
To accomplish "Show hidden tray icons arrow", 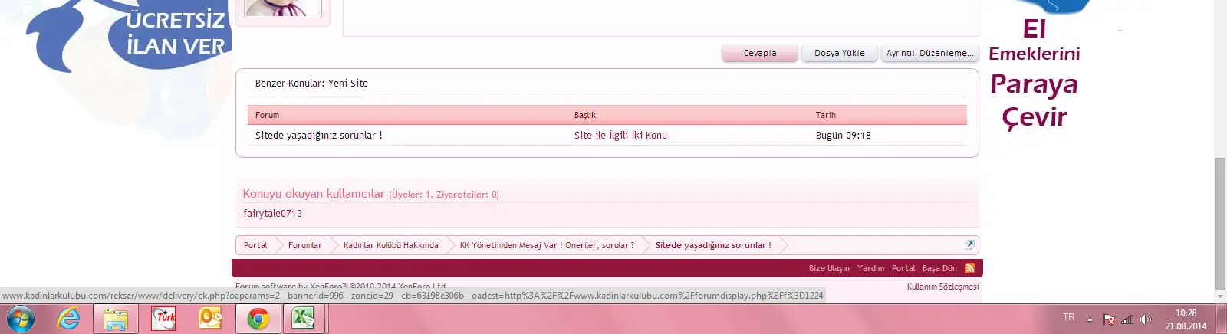I will click(x=1090, y=319).
